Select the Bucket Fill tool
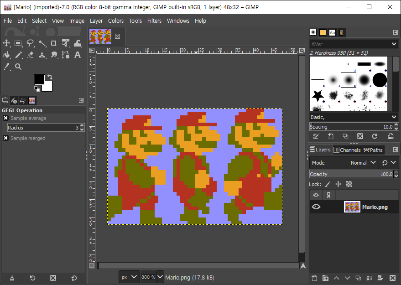 [x=6, y=55]
